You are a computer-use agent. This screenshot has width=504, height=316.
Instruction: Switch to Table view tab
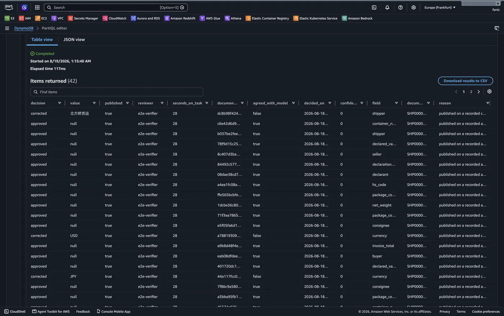tap(42, 40)
